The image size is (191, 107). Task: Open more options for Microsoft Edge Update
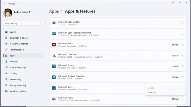[x=183, y=23]
